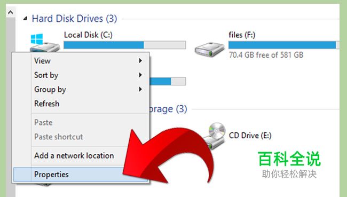This screenshot has width=347, height=197.
Task: Click the 70.4 GB free of 581 GB text
Action: tap(266, 55)
